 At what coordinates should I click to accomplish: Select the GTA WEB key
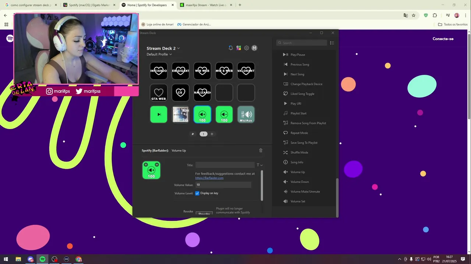pos(159,93)
